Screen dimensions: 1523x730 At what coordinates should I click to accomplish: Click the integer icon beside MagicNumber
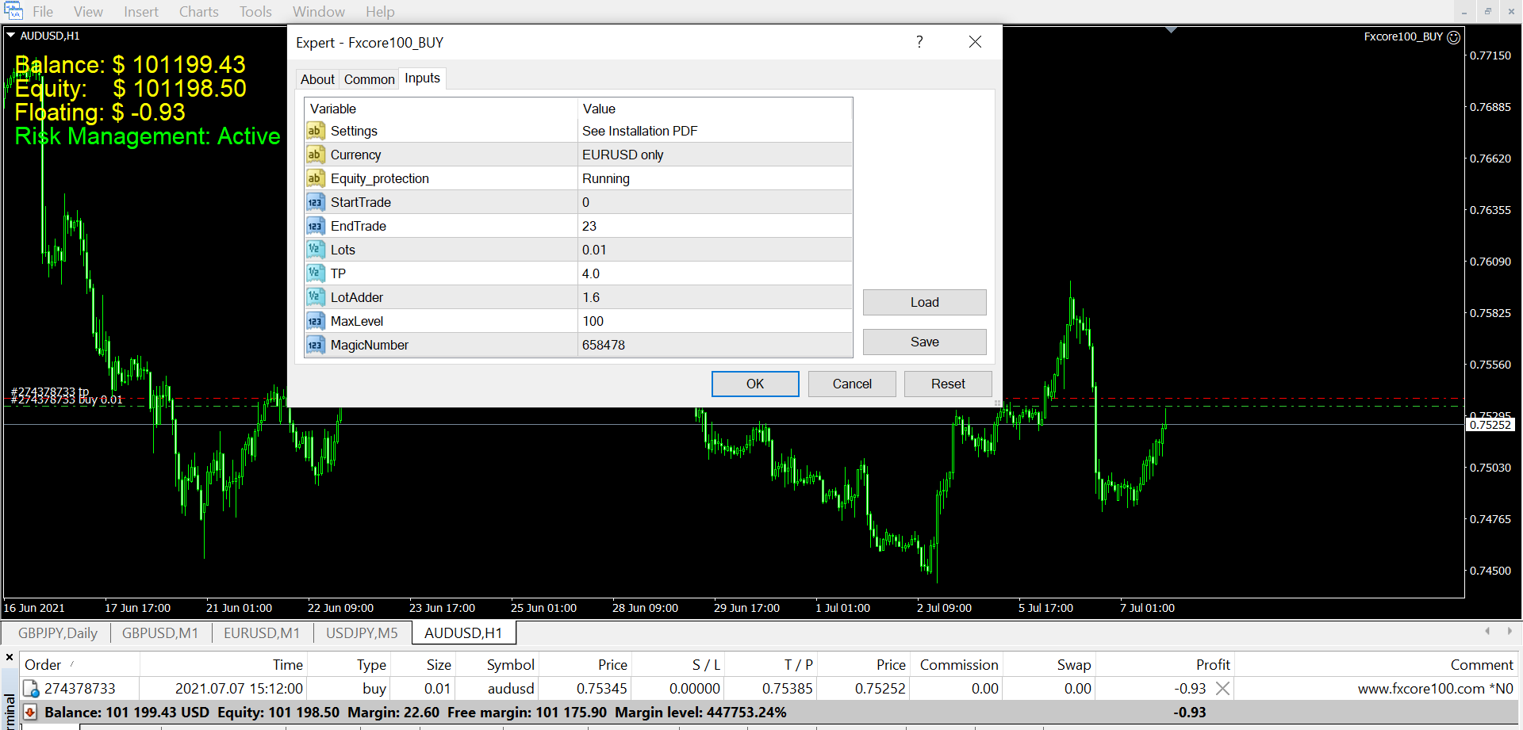(x=315, y=345)
